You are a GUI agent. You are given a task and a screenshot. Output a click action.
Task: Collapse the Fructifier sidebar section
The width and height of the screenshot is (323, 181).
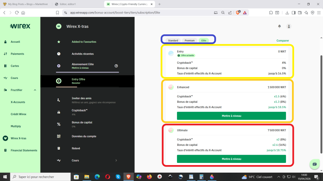click(35, 90)
